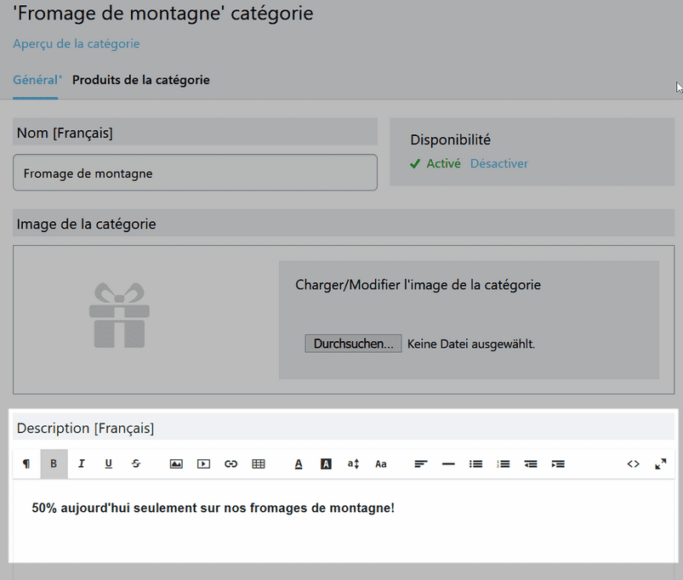
Task: Open the font size tool
Action: point(353,463)
